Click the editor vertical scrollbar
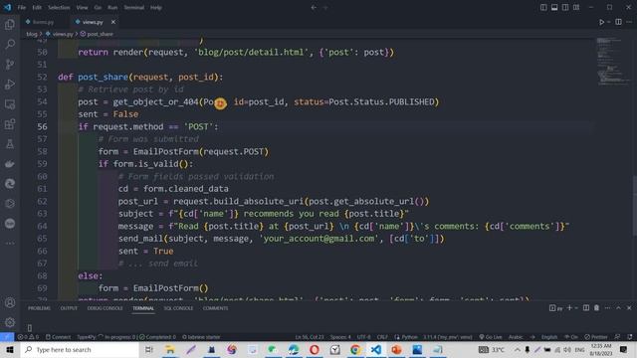637x358 pixels. tap(634, 205)
